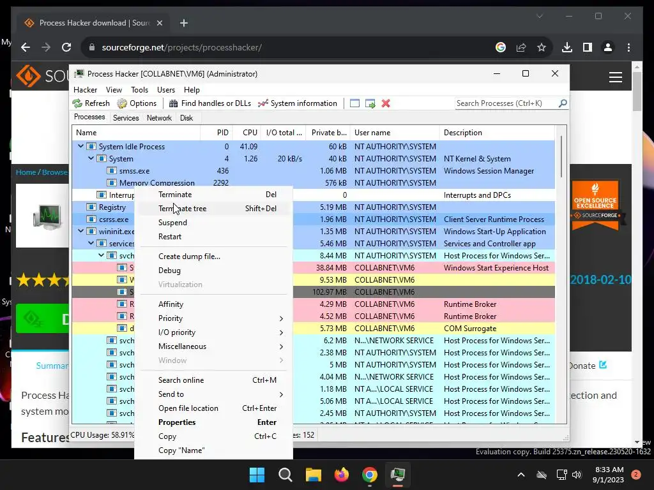Viewport: 654px width, 490px height.
Task: Click the Refresh toolbar icon
Action: click(x=77, y=103)
